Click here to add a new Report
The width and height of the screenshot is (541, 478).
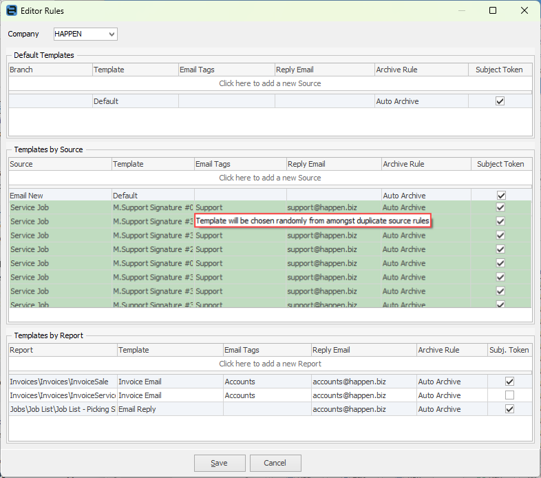pos(270,364)
